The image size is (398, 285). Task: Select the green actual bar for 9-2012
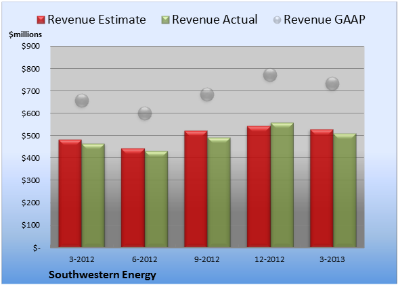point(219,192)
